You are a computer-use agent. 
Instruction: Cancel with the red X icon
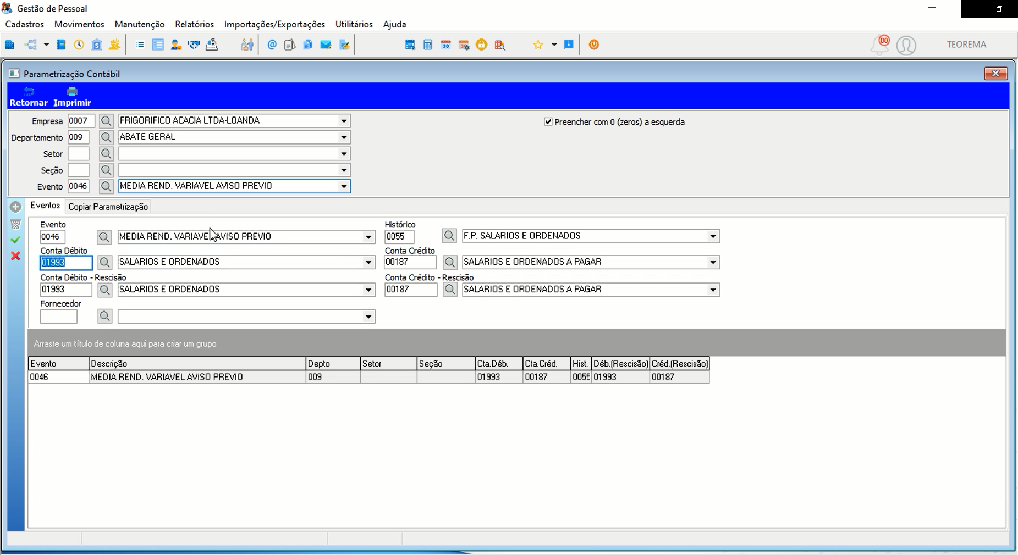[15, 256]
